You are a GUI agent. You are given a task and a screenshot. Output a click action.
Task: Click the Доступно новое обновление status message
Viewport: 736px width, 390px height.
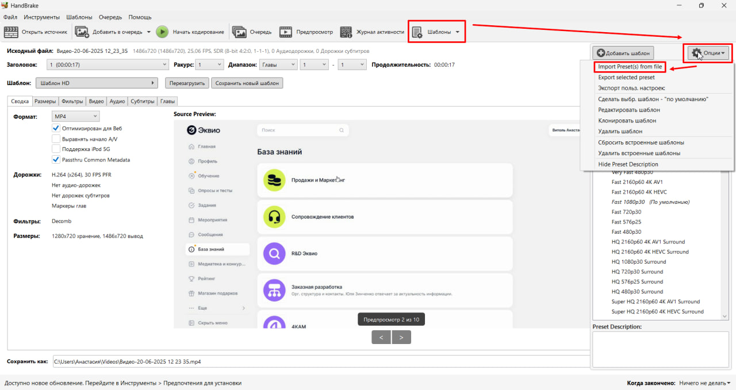pyautogui.click(x=123, y=383)
